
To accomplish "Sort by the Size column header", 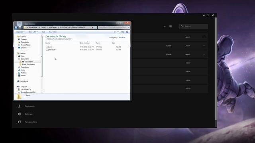I will pos(113,43).
